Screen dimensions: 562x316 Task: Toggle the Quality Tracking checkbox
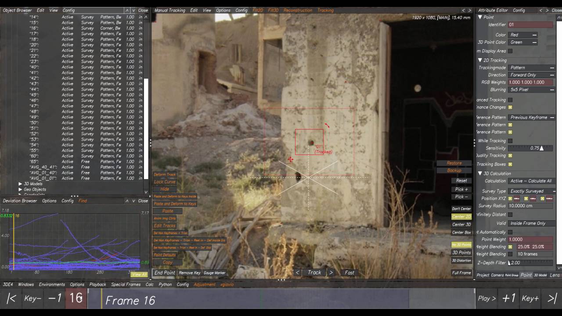point(510,155)
